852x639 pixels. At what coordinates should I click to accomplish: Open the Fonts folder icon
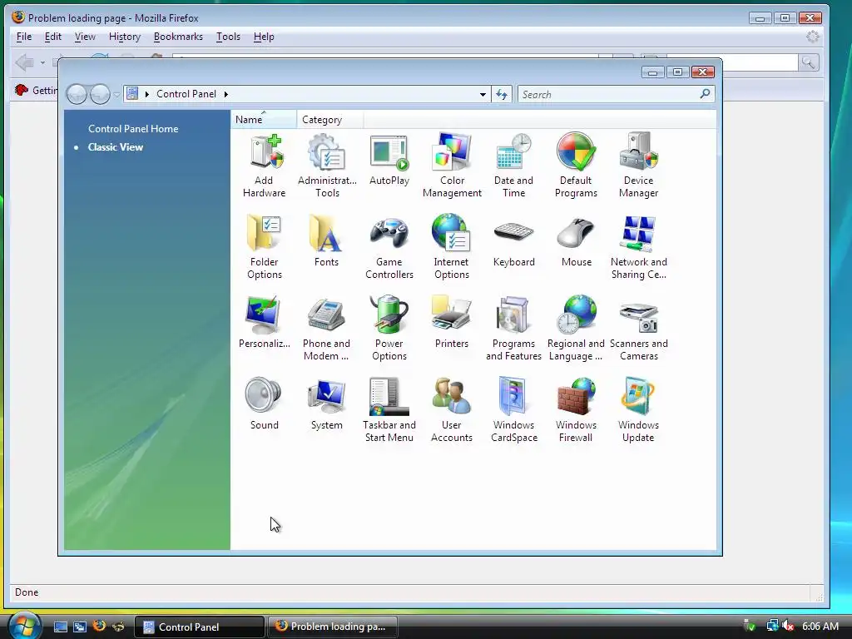click(x=326, y=241)
